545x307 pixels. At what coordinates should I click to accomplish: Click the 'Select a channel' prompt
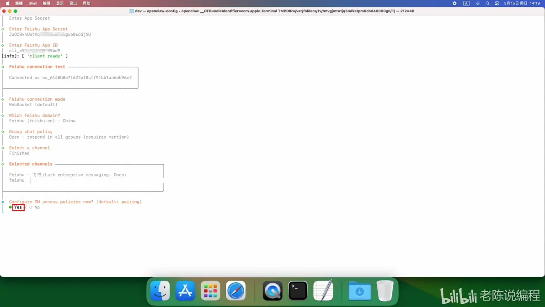[29, 148]
